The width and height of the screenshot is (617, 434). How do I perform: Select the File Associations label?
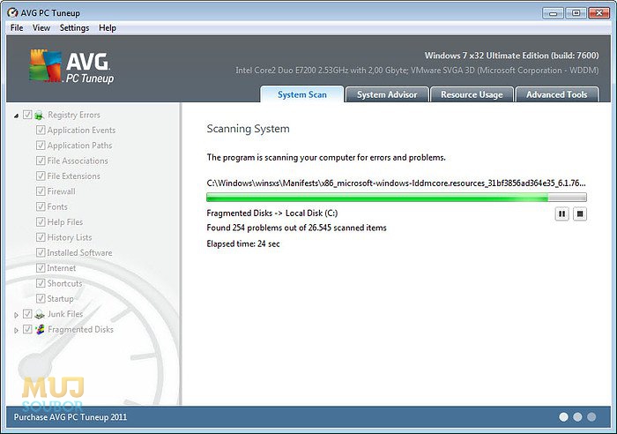tap(78, 161)
